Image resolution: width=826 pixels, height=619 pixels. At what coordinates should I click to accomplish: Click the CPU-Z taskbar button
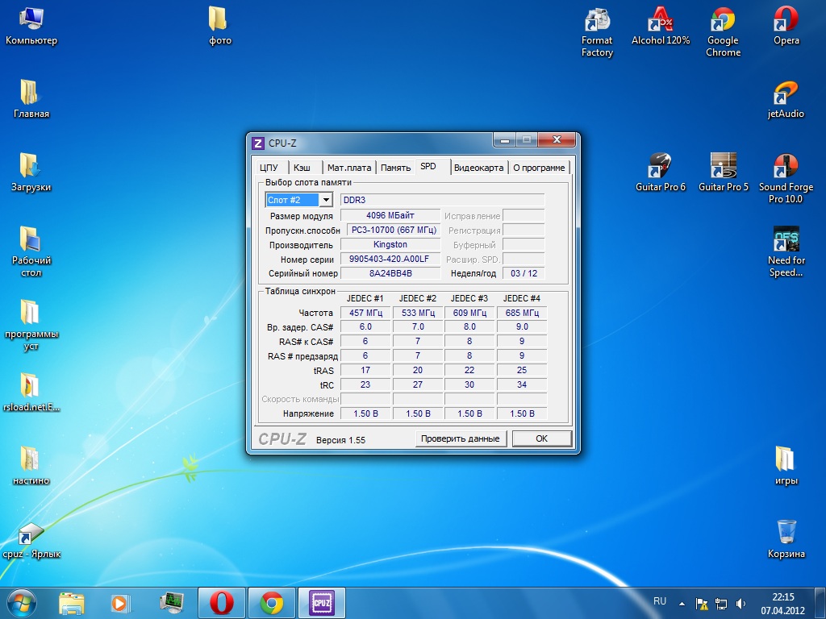point(321,603)
